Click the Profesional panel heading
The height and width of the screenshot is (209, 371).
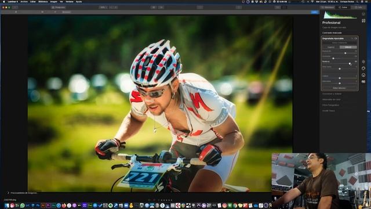(331, 23)
